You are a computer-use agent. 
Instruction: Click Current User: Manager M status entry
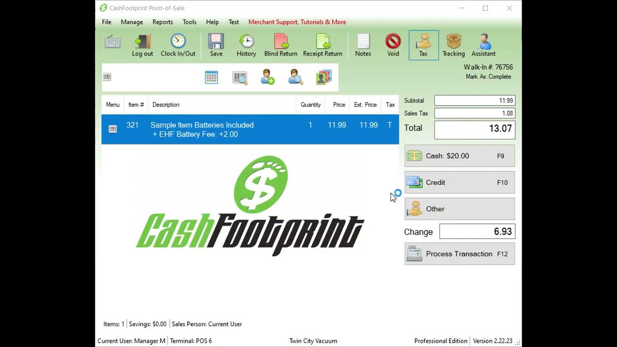pyautogui.click(x=132, y=341)
